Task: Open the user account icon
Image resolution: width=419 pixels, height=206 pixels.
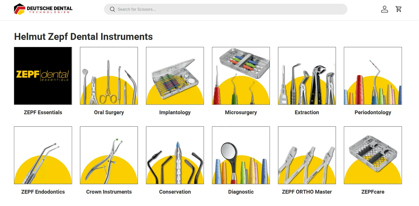Action: 385,9
